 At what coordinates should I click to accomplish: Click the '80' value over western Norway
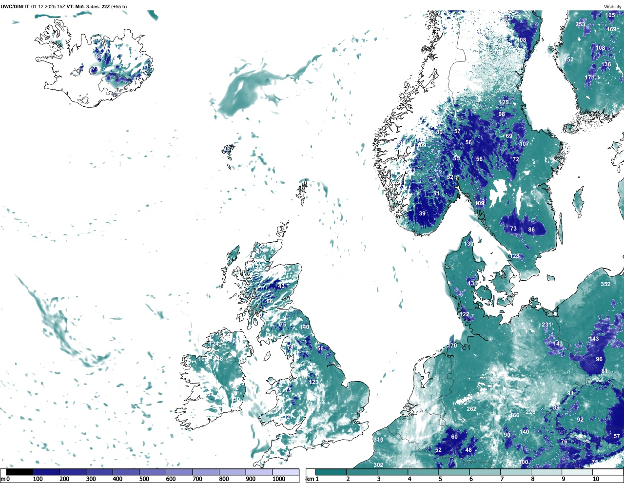click(439, 132)
